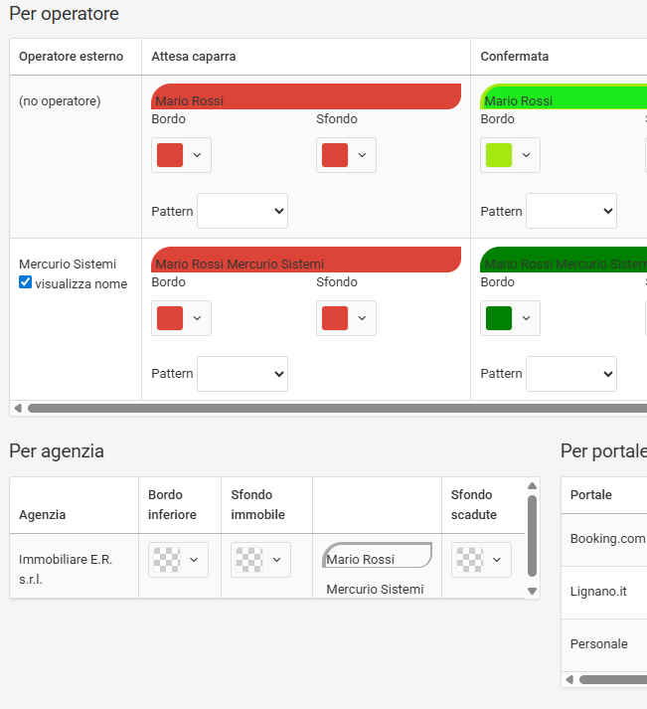Screen dimensions: 647x709
Task: Expand Pattern dropdown for no operatore Attesa caparra
Action: click(x=243, y=211)
